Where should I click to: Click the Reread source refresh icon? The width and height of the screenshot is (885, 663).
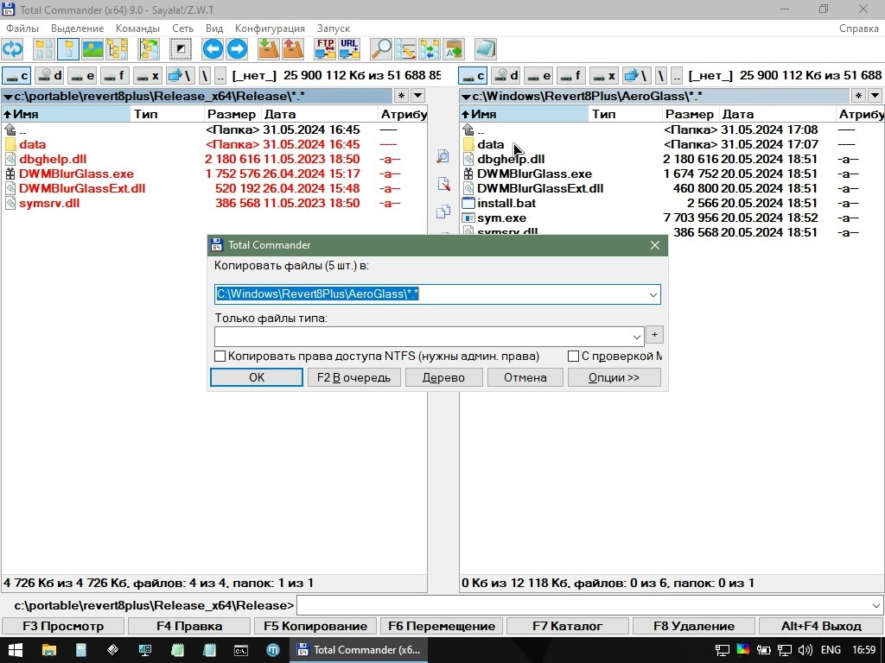(12, 49)
